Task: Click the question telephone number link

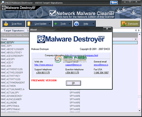Action: 72,73
